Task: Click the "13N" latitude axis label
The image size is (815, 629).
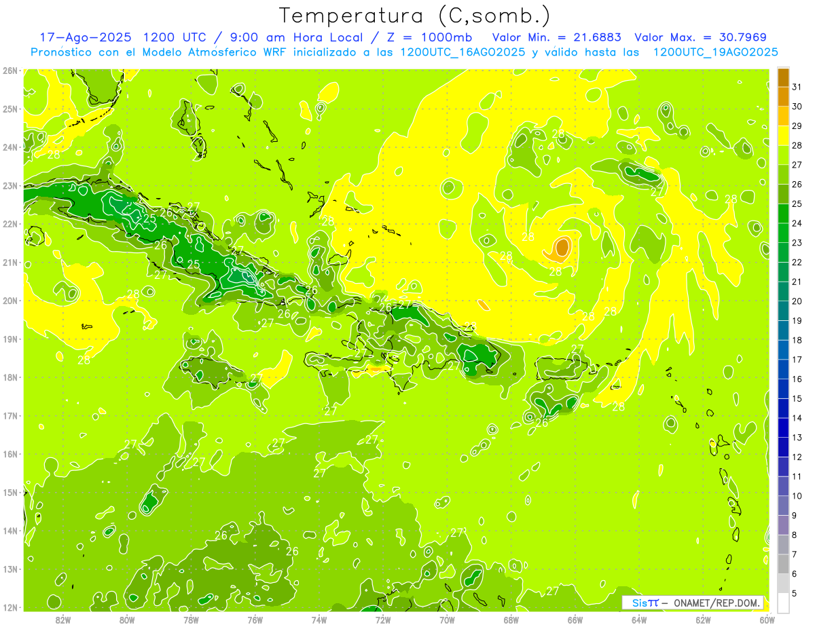Action: click(10, 569)
